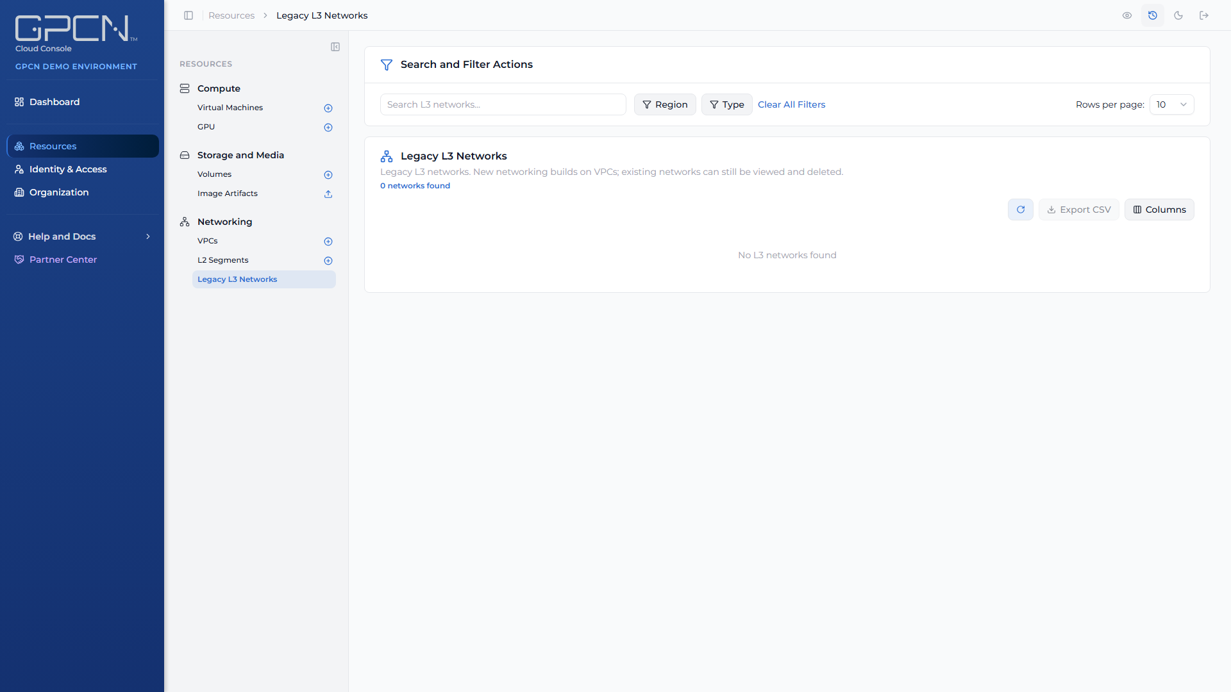Open VPCs list
The image size is (1231, 692).
(208, 241)
